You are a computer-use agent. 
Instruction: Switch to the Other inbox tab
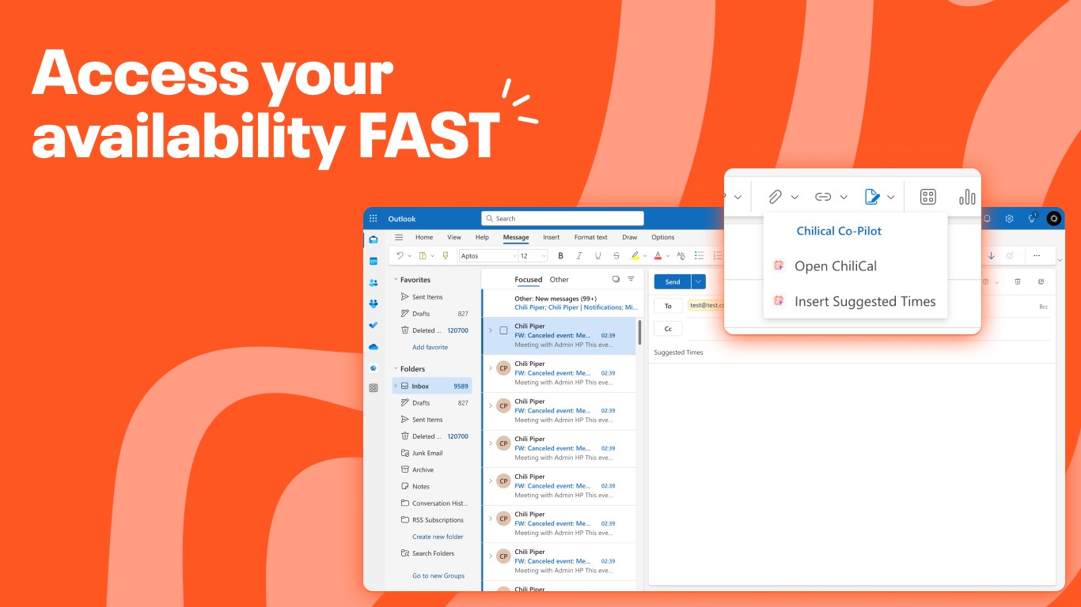(x=559, y=280)
